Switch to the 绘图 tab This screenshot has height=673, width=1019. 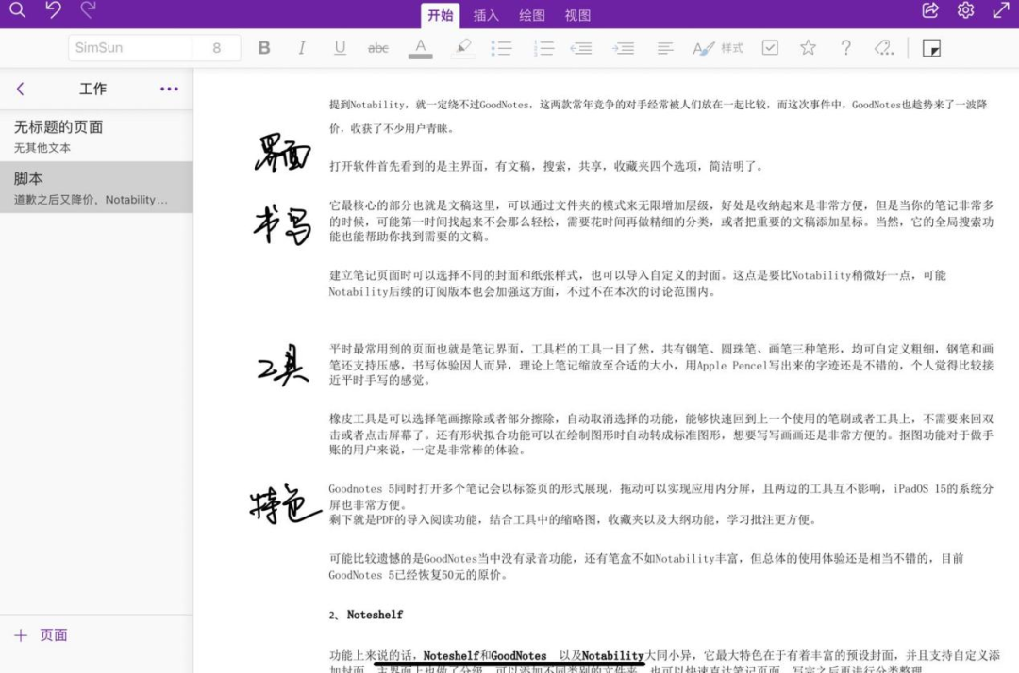532,15
